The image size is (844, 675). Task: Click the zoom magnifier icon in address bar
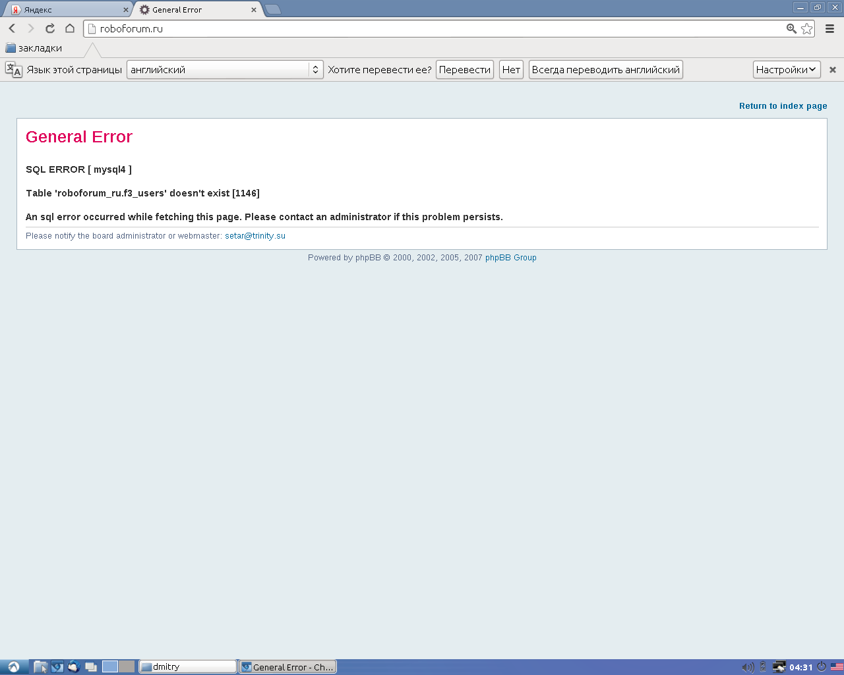pyautogui.click(x=791, y=28)
